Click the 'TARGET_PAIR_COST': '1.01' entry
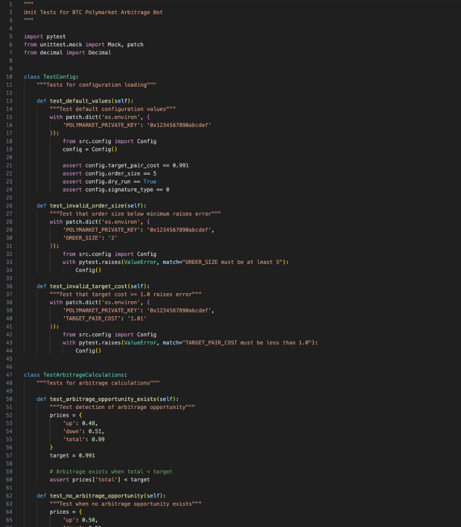Viewport: 461px width, 527px height. click(105, 319)
